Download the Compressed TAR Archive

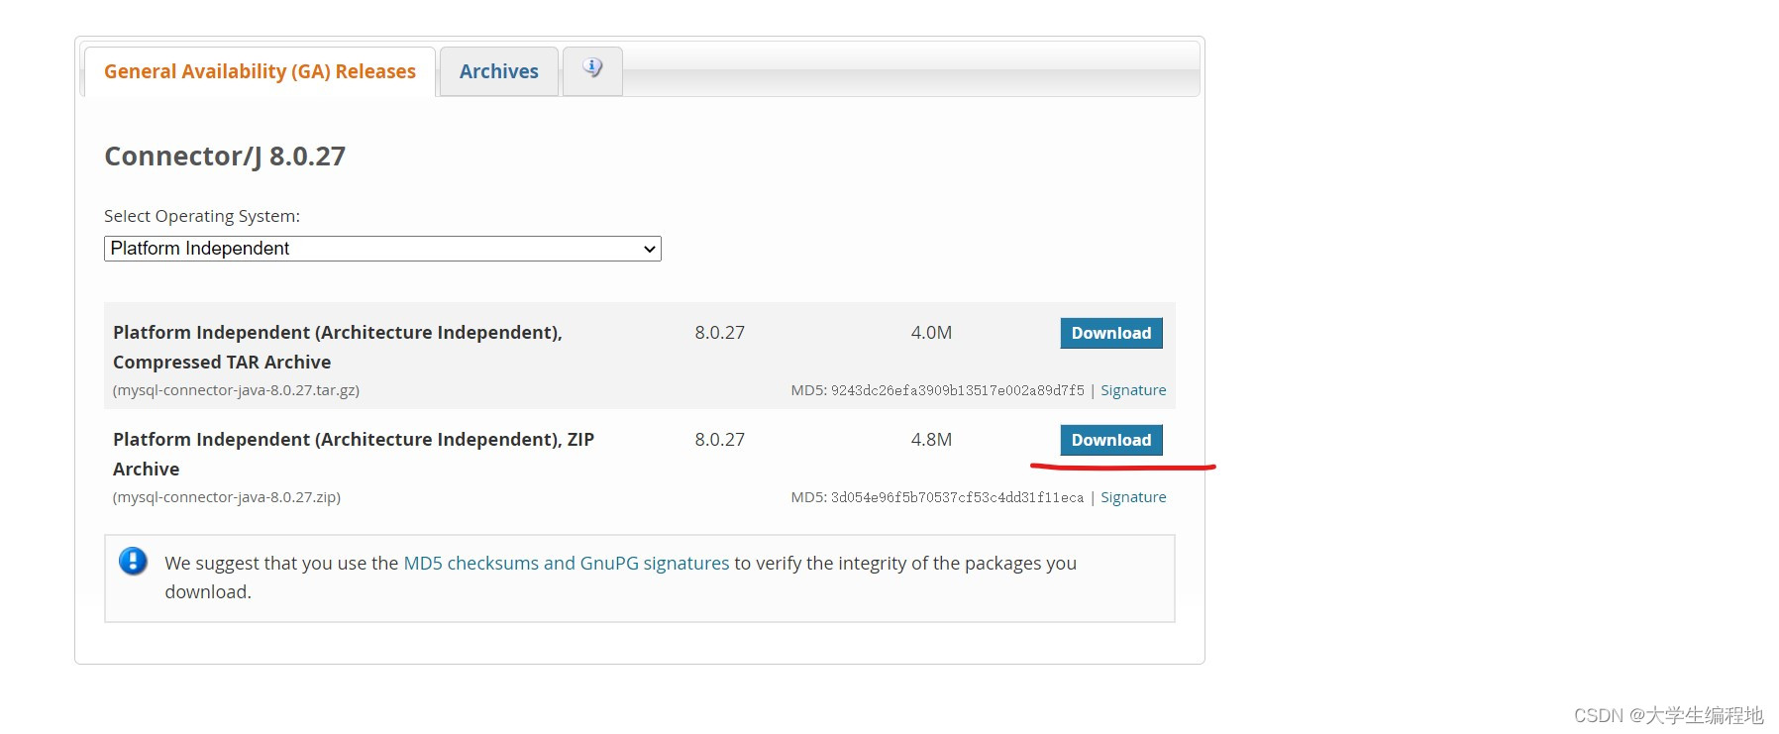point(1111,333)
